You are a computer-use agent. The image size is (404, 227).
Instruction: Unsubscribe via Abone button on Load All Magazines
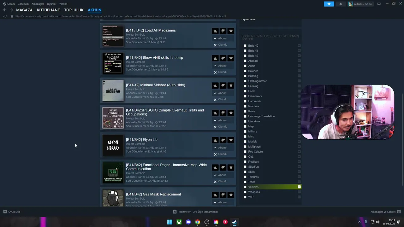(223, 38)
